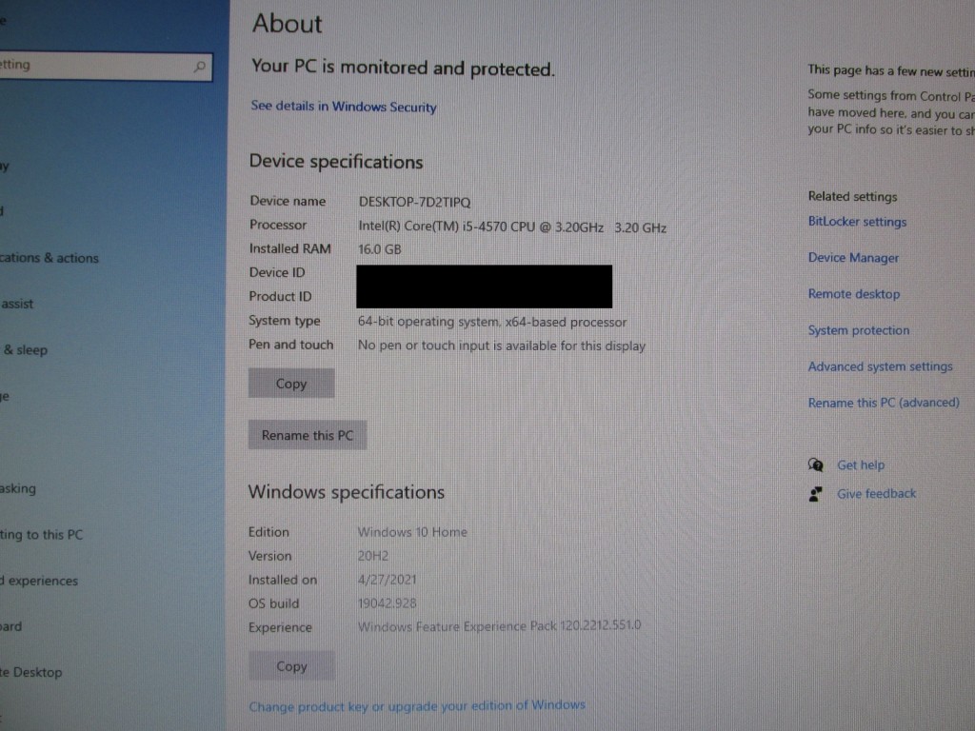
Task: Click the No pen or touch input text
Action: pyautogui.click(x=501, y=346)
